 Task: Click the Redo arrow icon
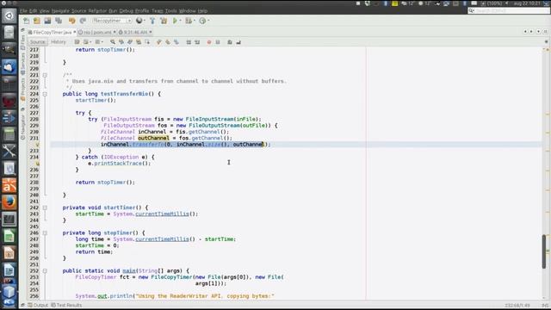coord(83,21)
